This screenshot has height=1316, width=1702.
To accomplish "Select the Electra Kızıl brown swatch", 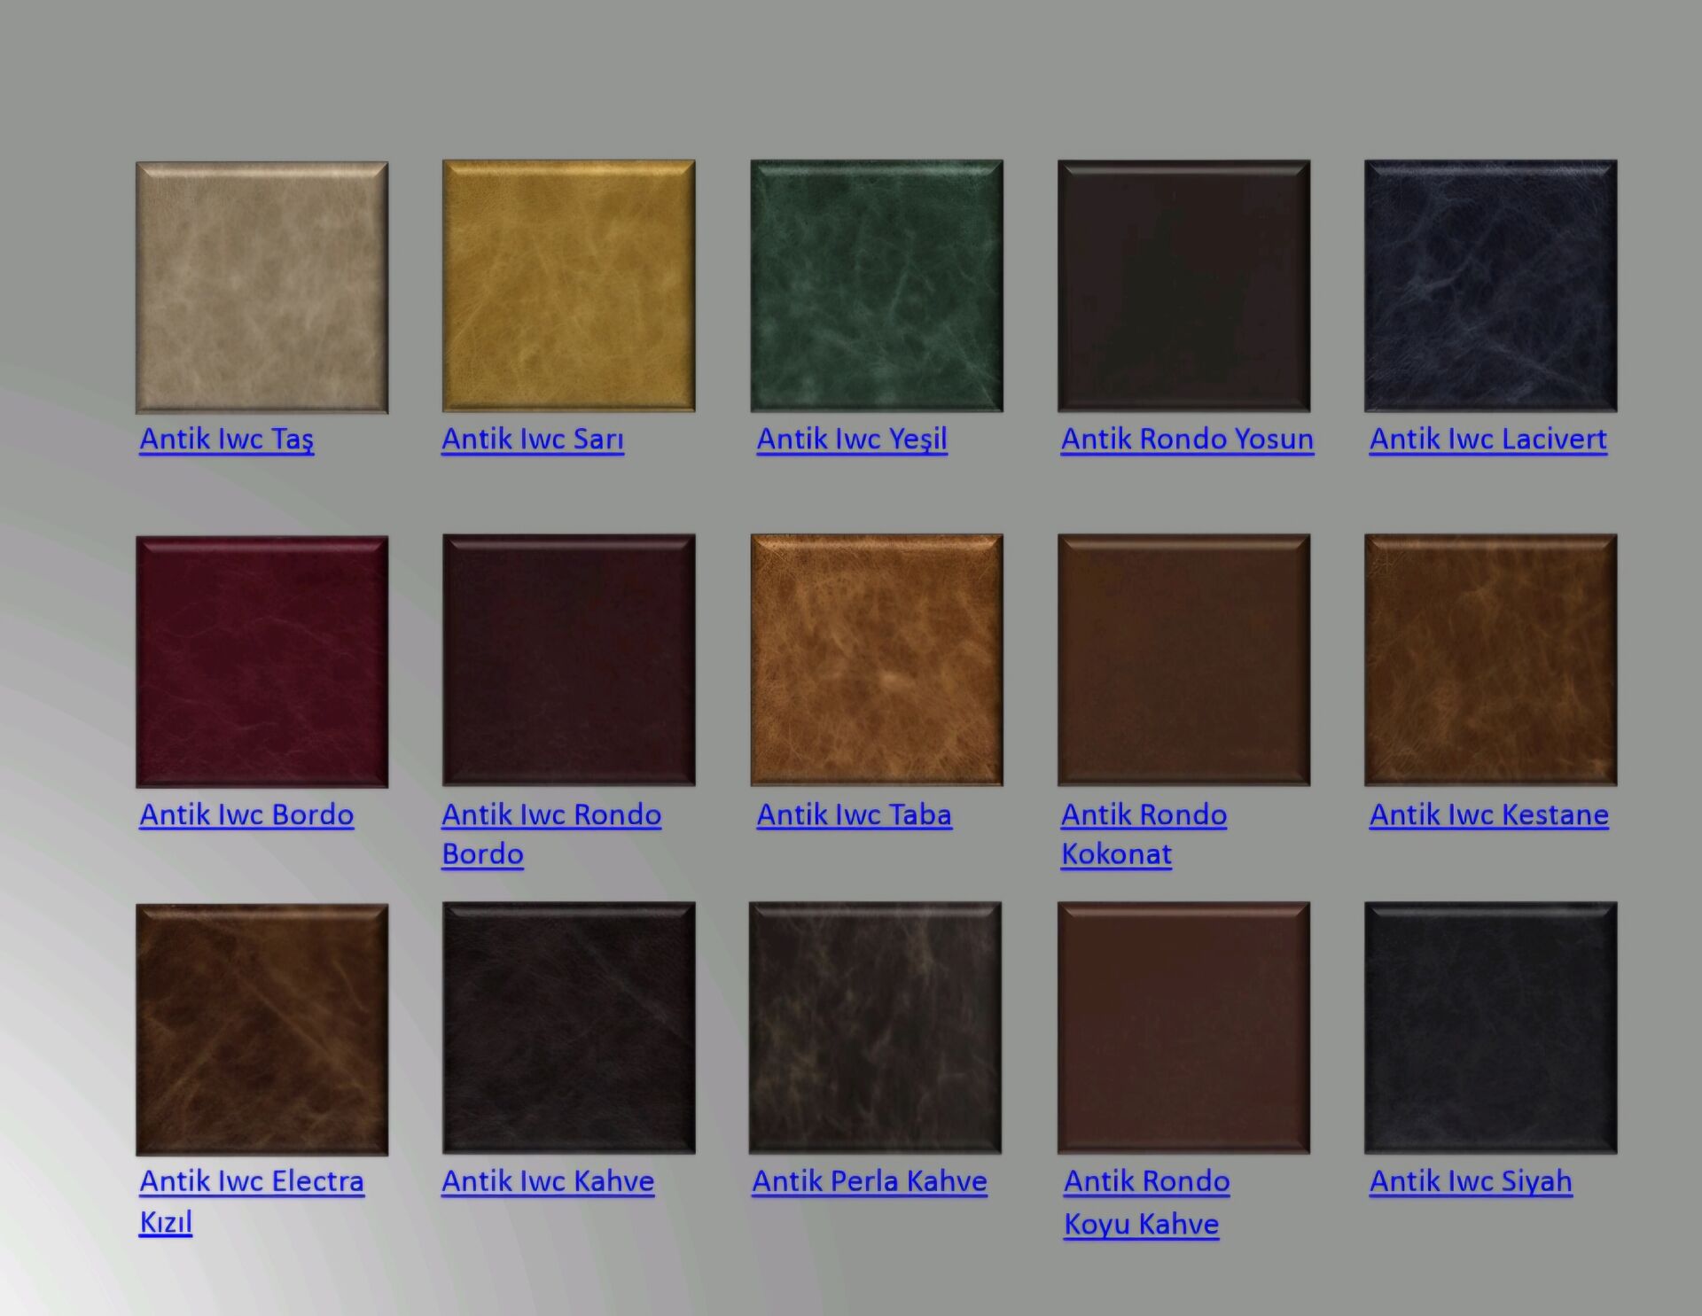I will point(262,1029).
